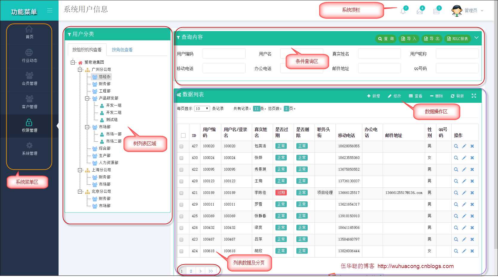
Task: Open 权限管理 lock sidebar item
Action: pos(29,126)
